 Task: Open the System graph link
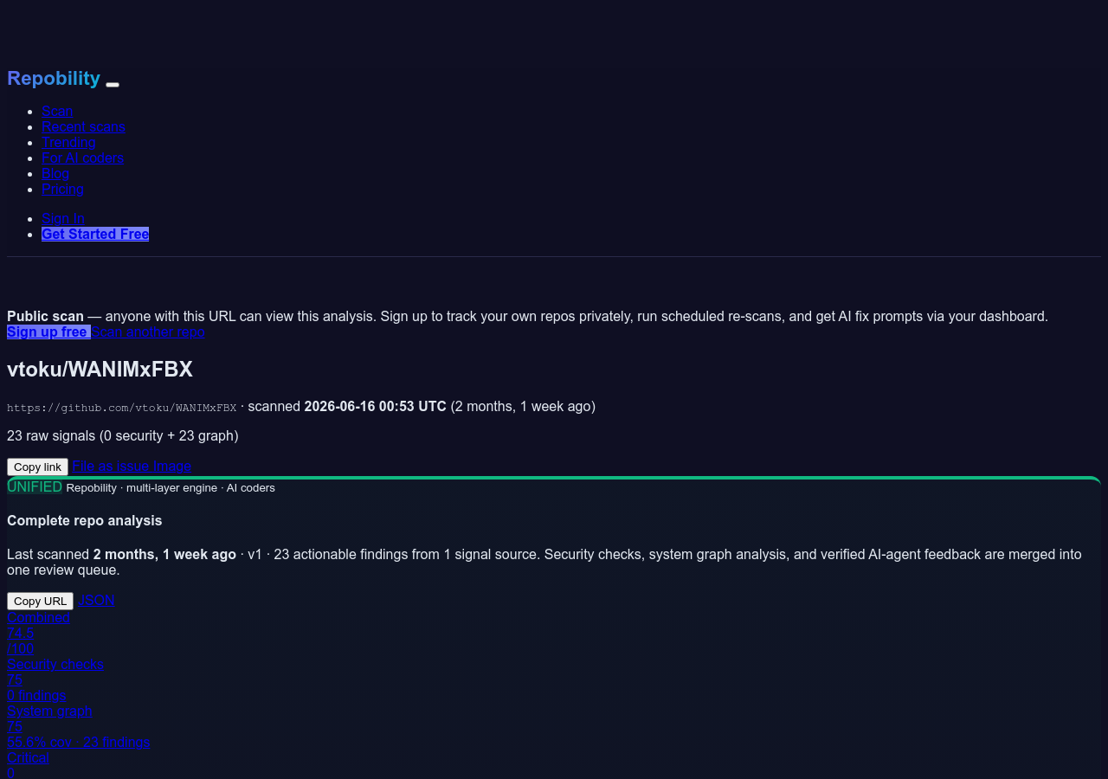tap(49, 711)
